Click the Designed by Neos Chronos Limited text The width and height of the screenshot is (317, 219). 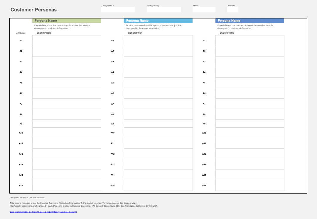pos(27,197)
